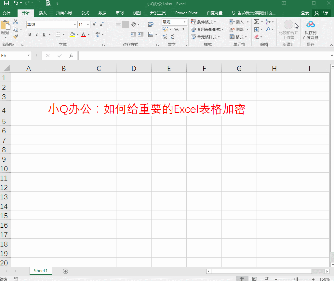
Task: Select the Sheet1 tab
Action: (40, 271)
